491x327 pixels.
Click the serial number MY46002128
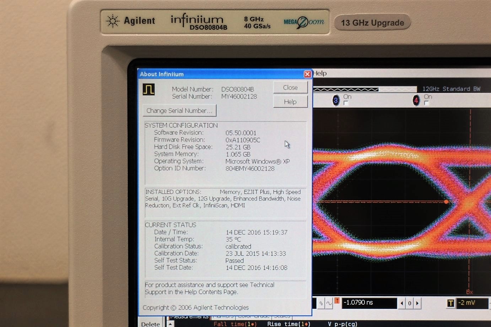click(x=239, y=96)
